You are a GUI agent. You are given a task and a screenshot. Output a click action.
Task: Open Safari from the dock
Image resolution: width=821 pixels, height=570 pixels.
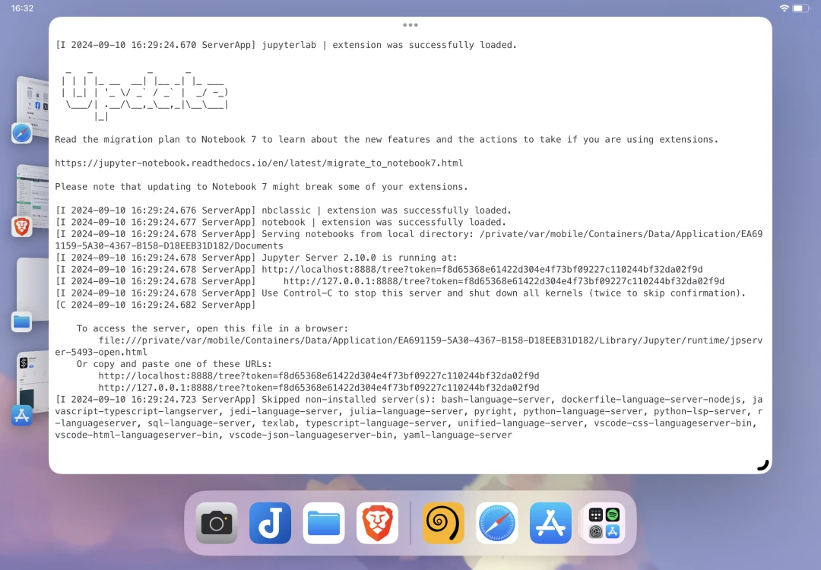497,523
